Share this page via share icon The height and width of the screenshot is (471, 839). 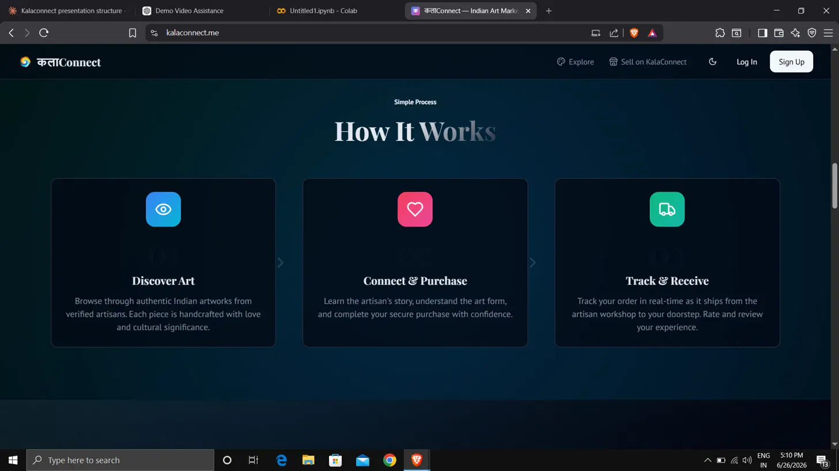(x=614, y=33)
